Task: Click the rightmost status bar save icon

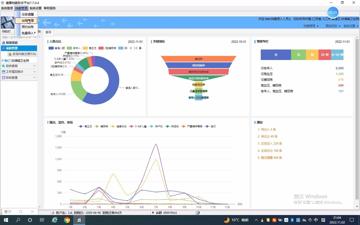Action: click(198, 213)
